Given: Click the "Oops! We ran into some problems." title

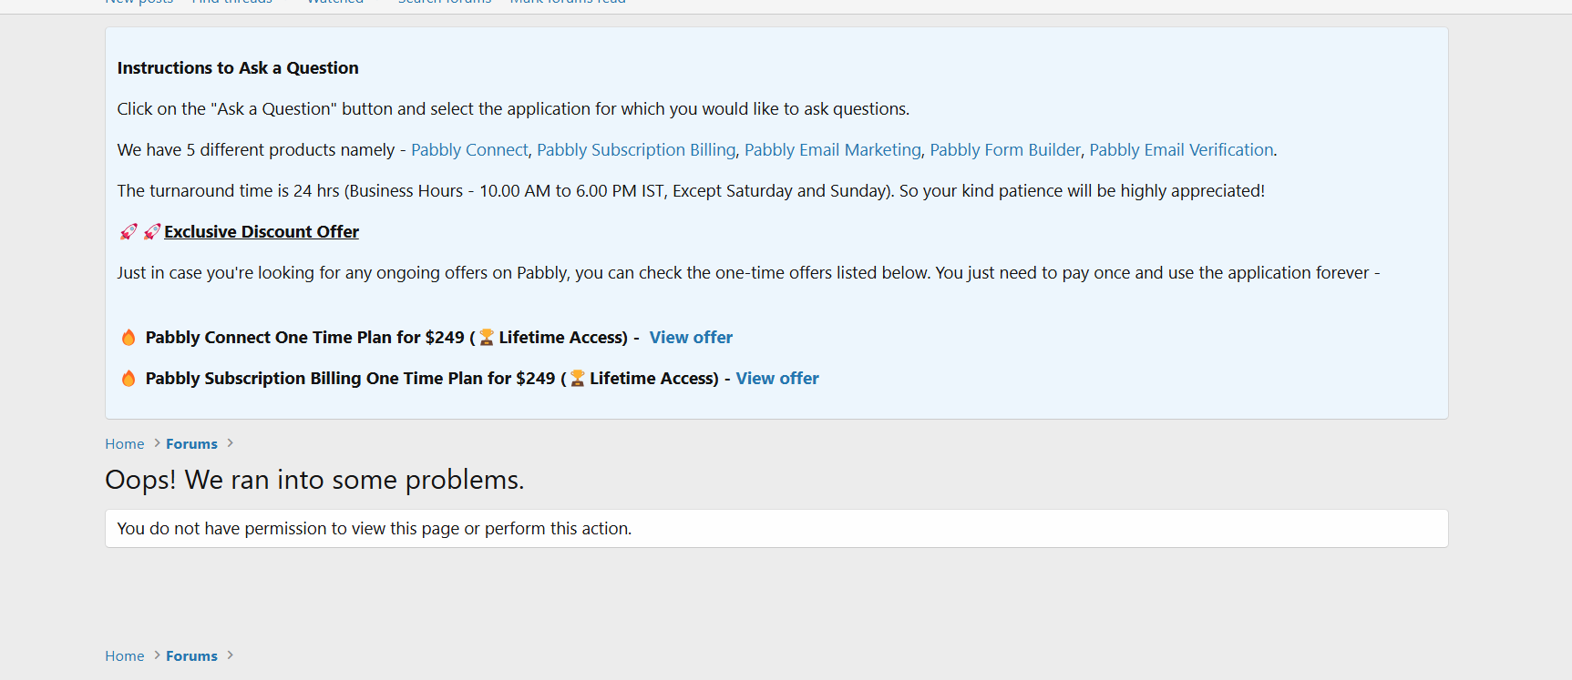Looking at the screenshot, I should [x=314, y=480].
